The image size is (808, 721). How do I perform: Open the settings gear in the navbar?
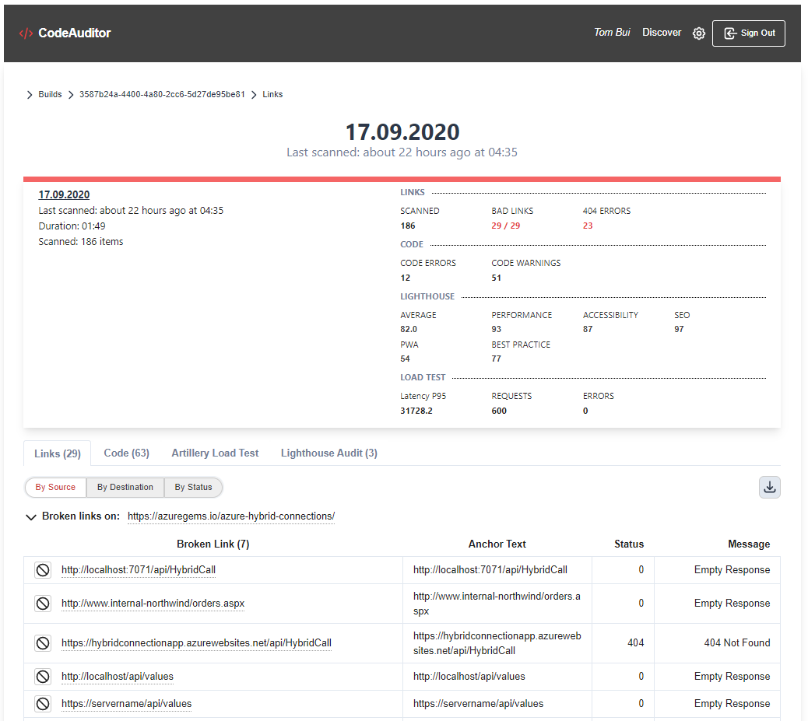(698, 33)
